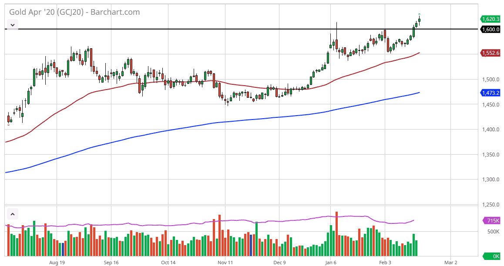The image size is (504, 266).
Task: Select the latest green candlestick on the chart
Action: (x=419, y=20)
